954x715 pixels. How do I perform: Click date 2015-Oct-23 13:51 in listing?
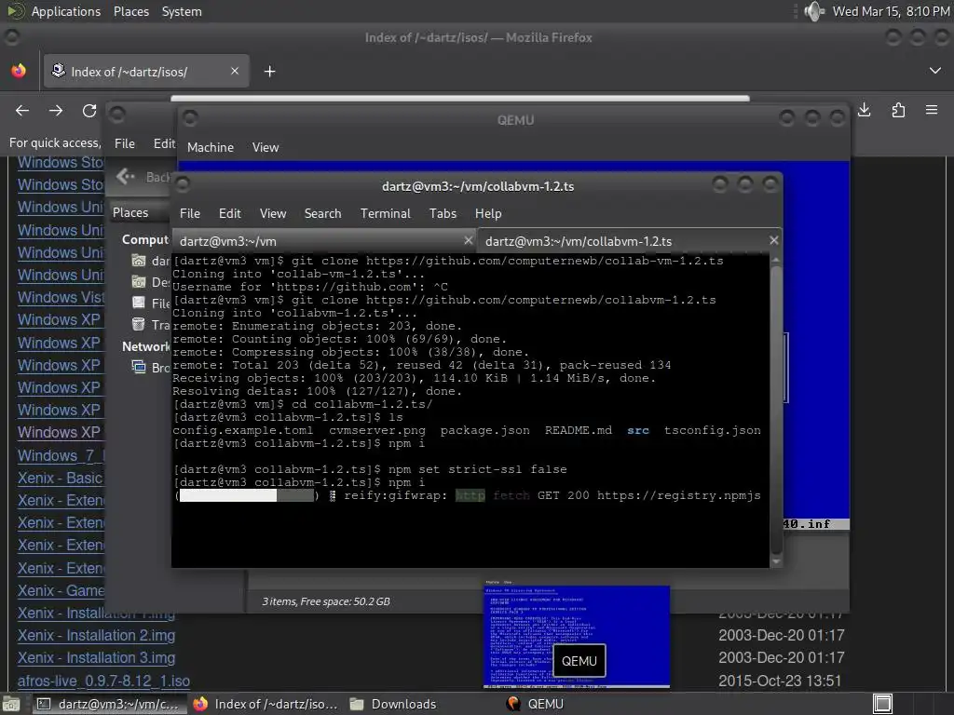pos(780,681)
